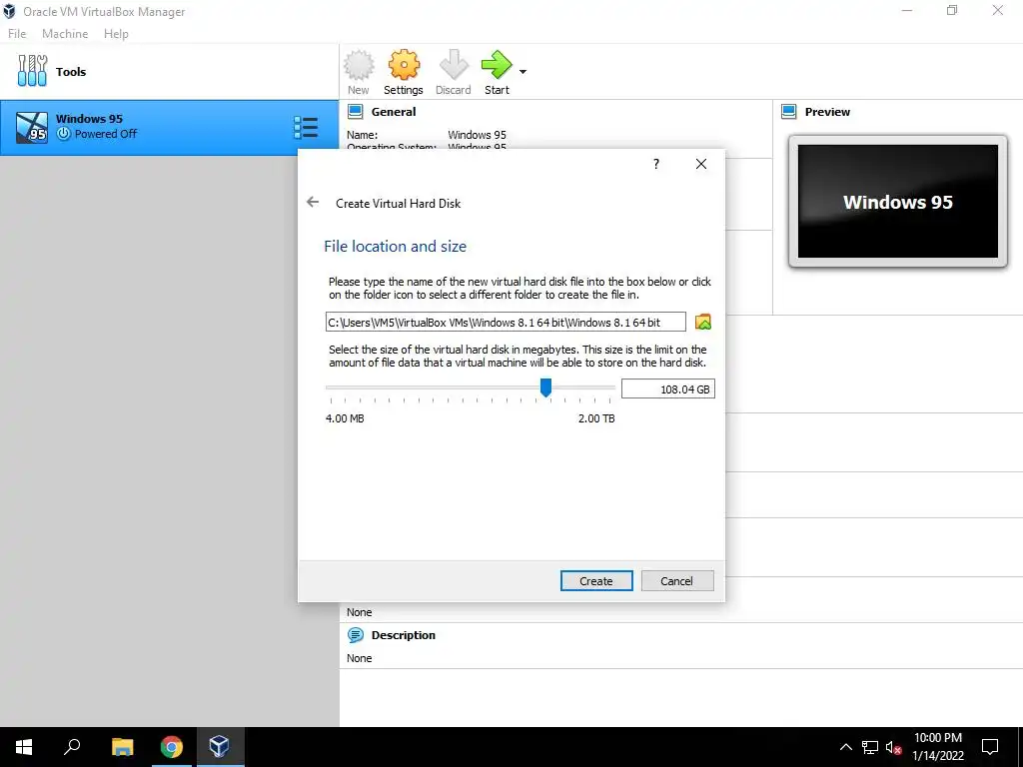Go back with the dialog's left arrow

click(313, 202)
